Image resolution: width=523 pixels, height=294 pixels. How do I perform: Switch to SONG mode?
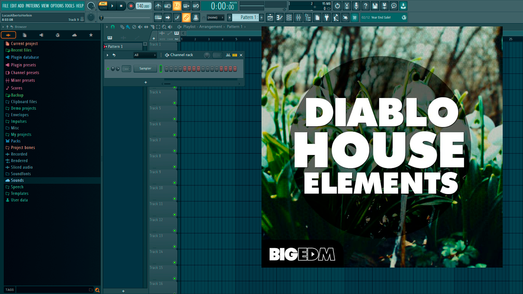click(x=103, y=8)
